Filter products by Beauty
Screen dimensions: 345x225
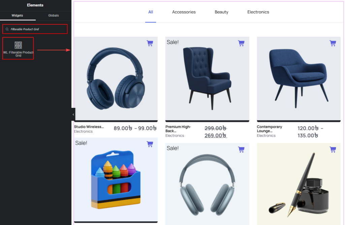(x=221, y=12)
